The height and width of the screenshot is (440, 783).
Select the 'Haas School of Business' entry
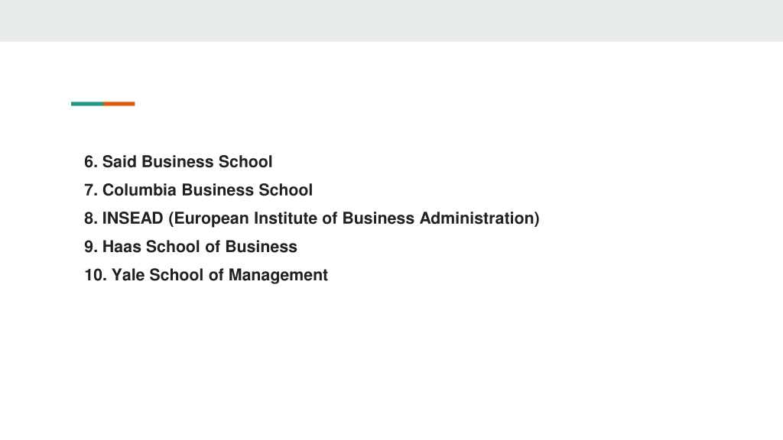[x=190, y=247]
